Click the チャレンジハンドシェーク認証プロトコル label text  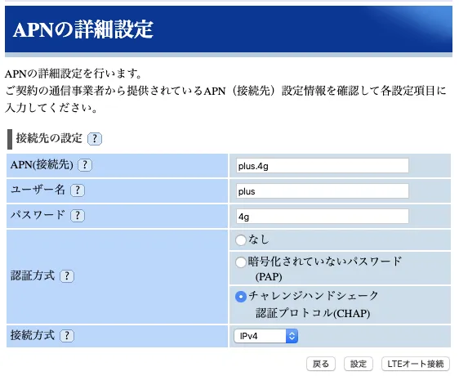tap(314, 304)
